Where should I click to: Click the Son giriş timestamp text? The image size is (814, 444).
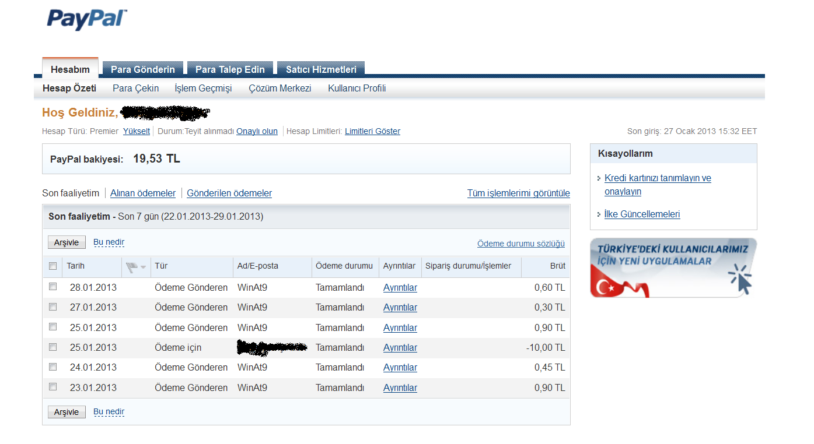(692, 131)
